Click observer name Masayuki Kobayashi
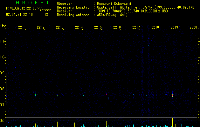 114,3
